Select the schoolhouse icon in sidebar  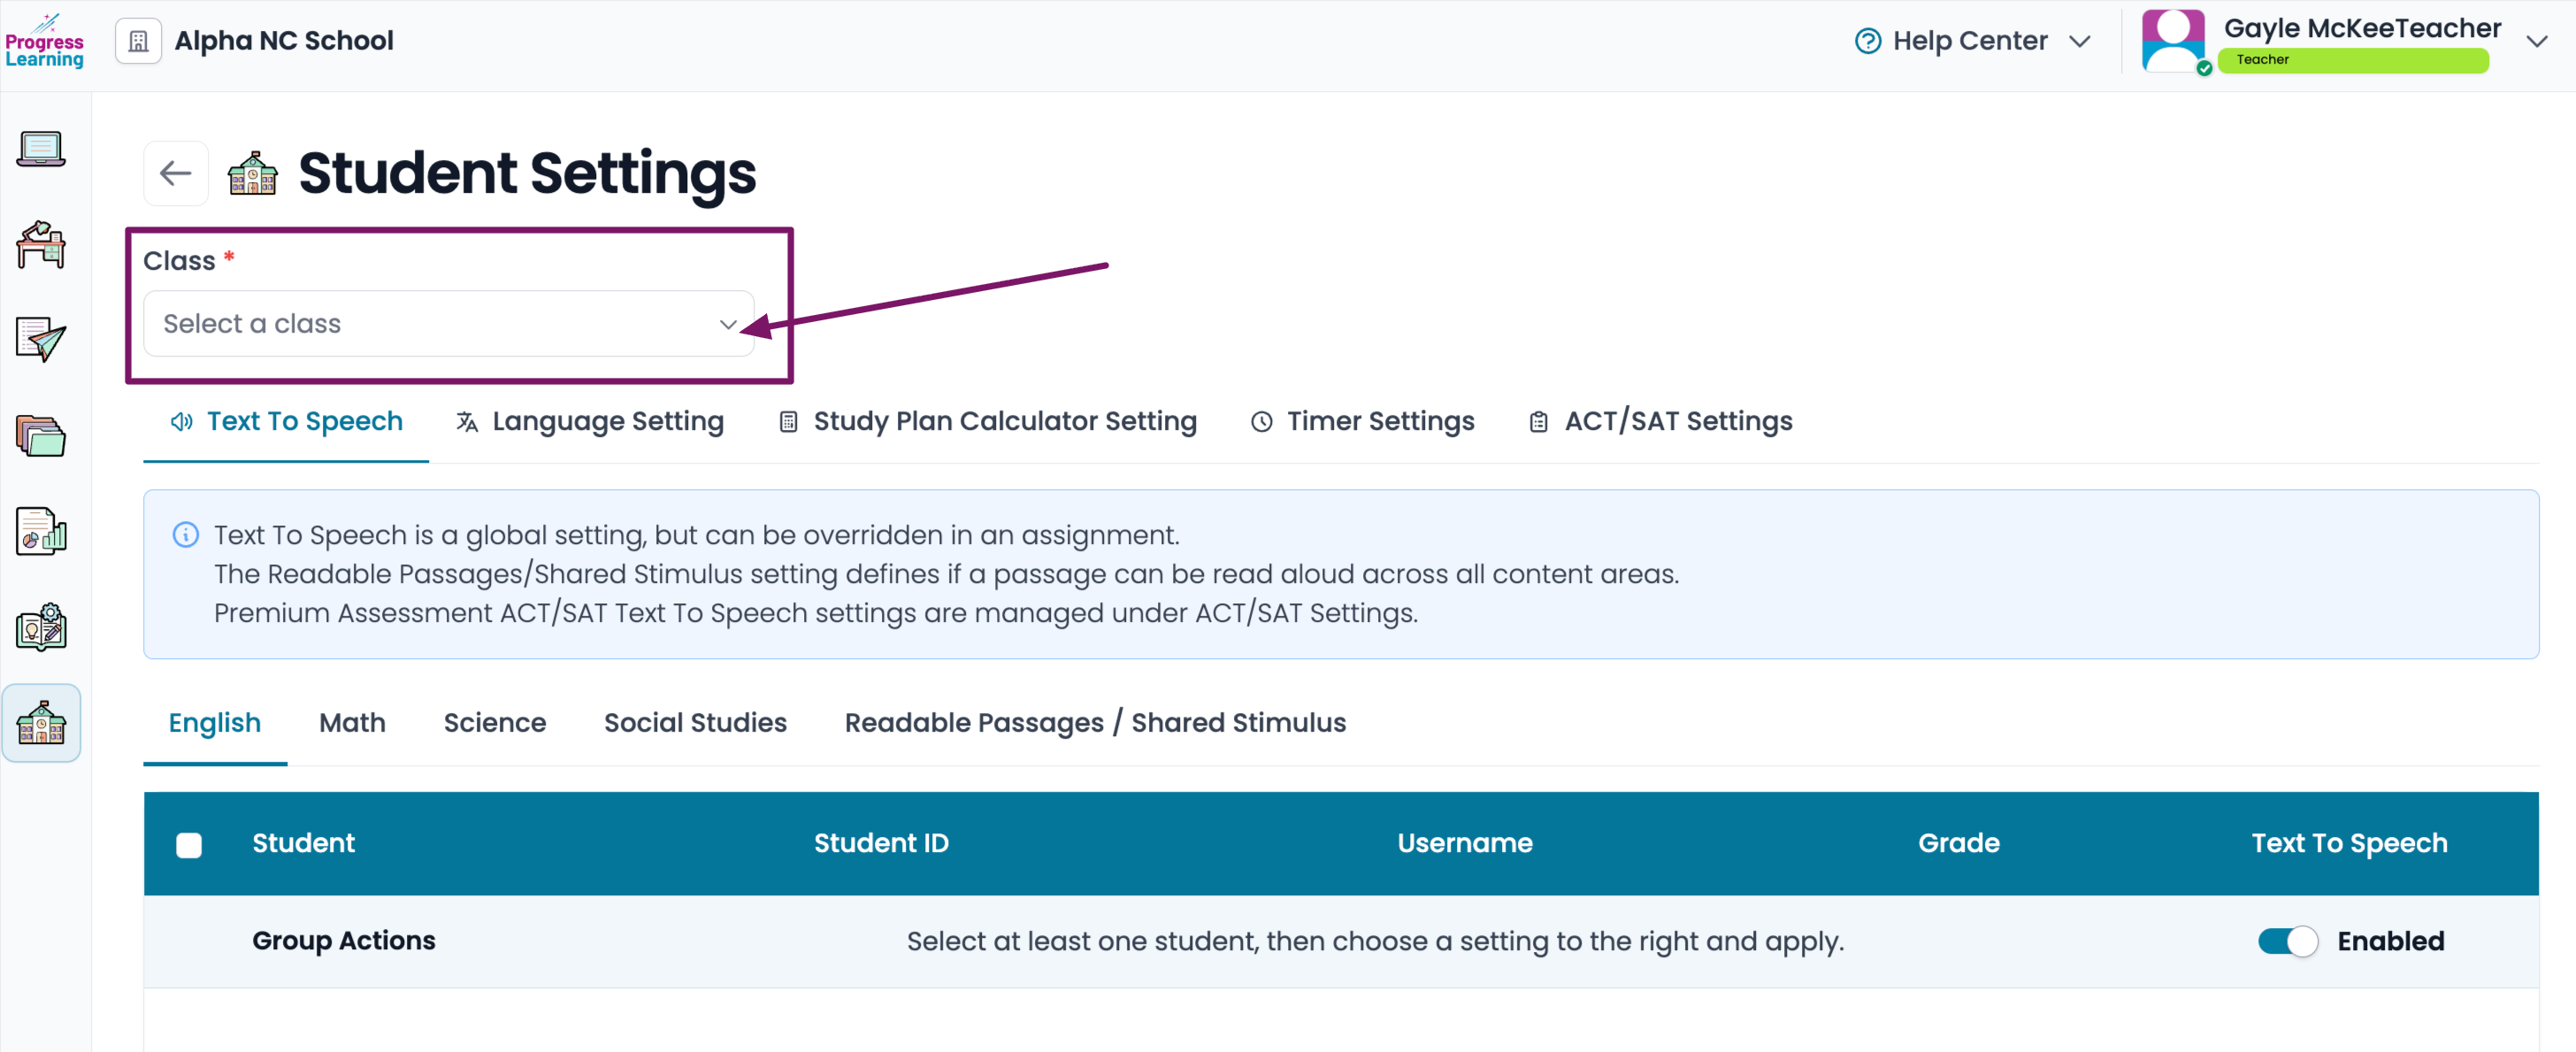click(41, 722)
